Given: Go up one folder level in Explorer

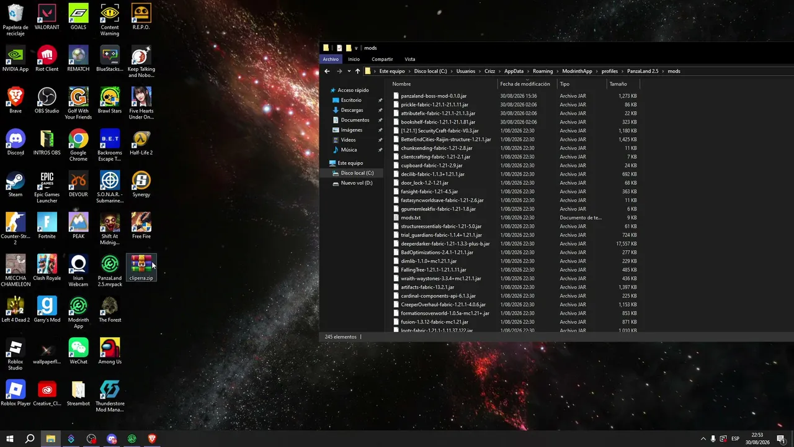Looking at the screenshot, I should pyautogui.click(x=357, y=71).
